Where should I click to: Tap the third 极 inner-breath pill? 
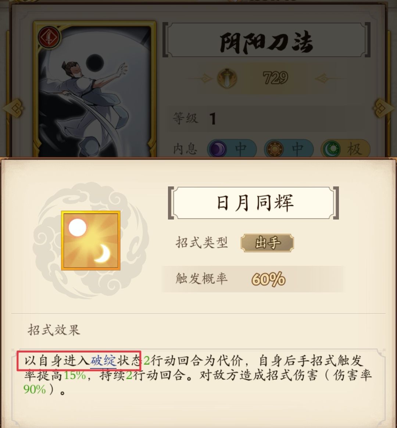[346, 149]
